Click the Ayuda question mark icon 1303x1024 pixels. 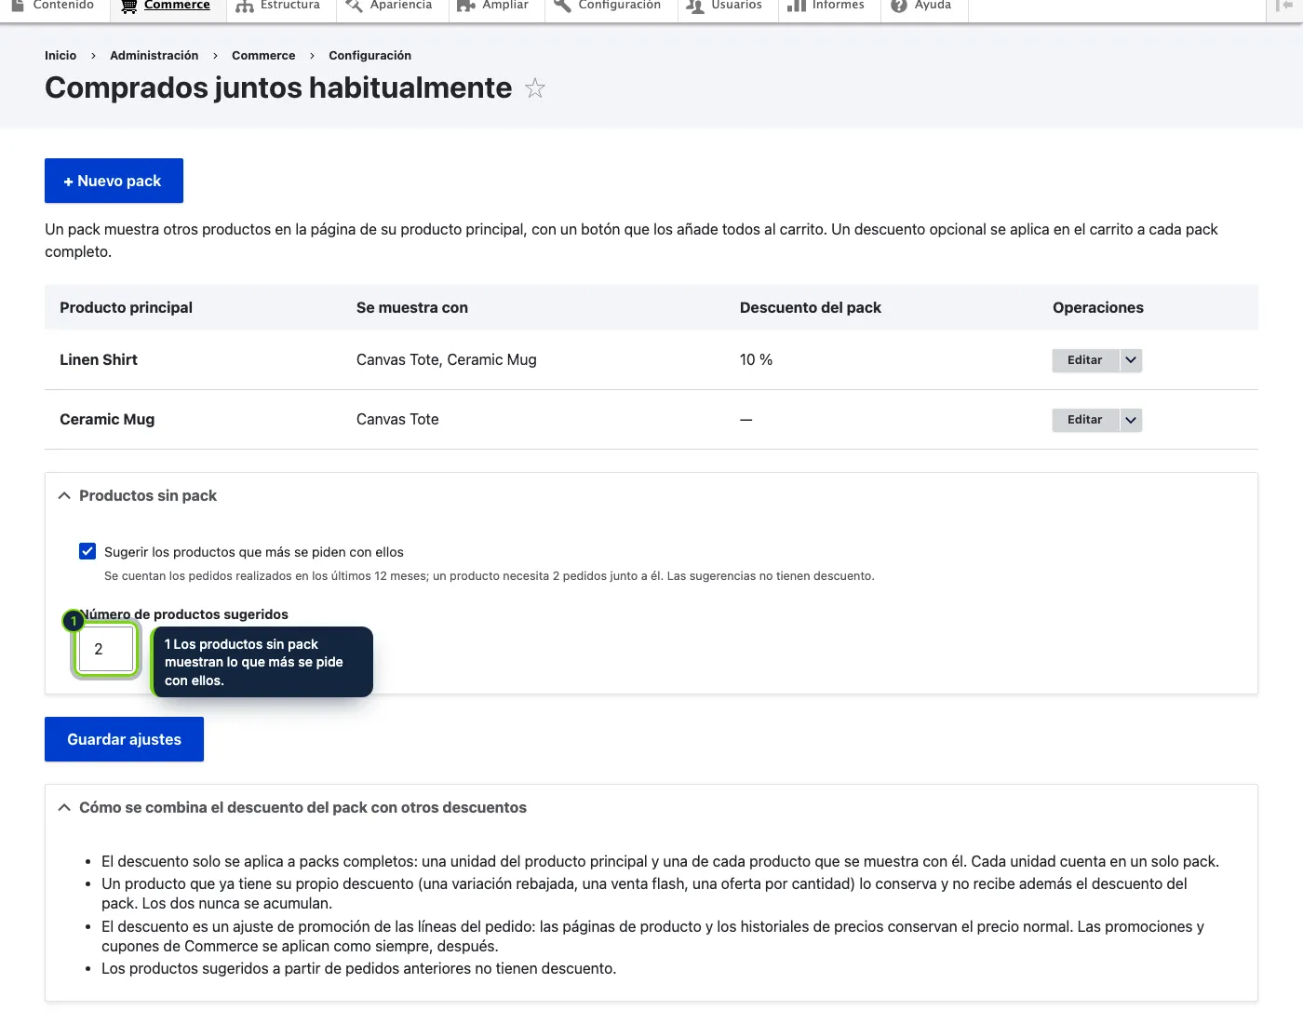click(x=899, y=6)
